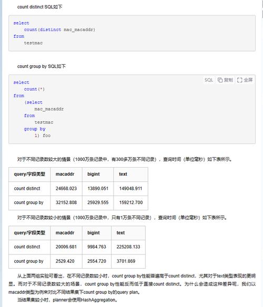Click the heading 'count group by SQL如下'

tap(42, 66)
